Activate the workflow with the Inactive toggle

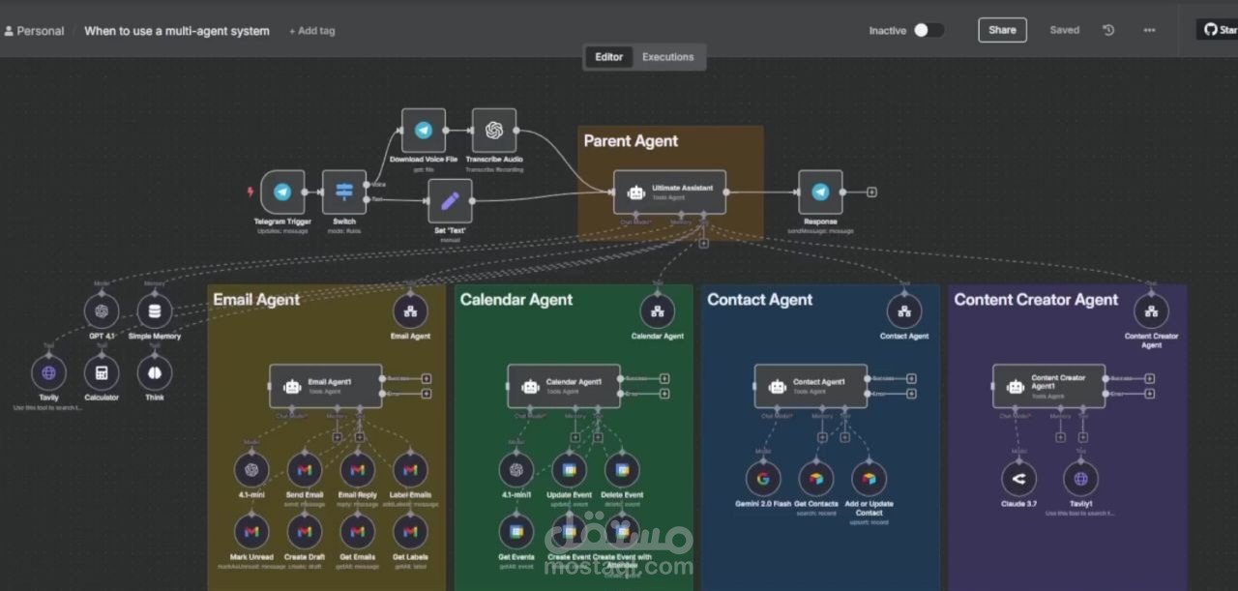click(x=930, y=30)
